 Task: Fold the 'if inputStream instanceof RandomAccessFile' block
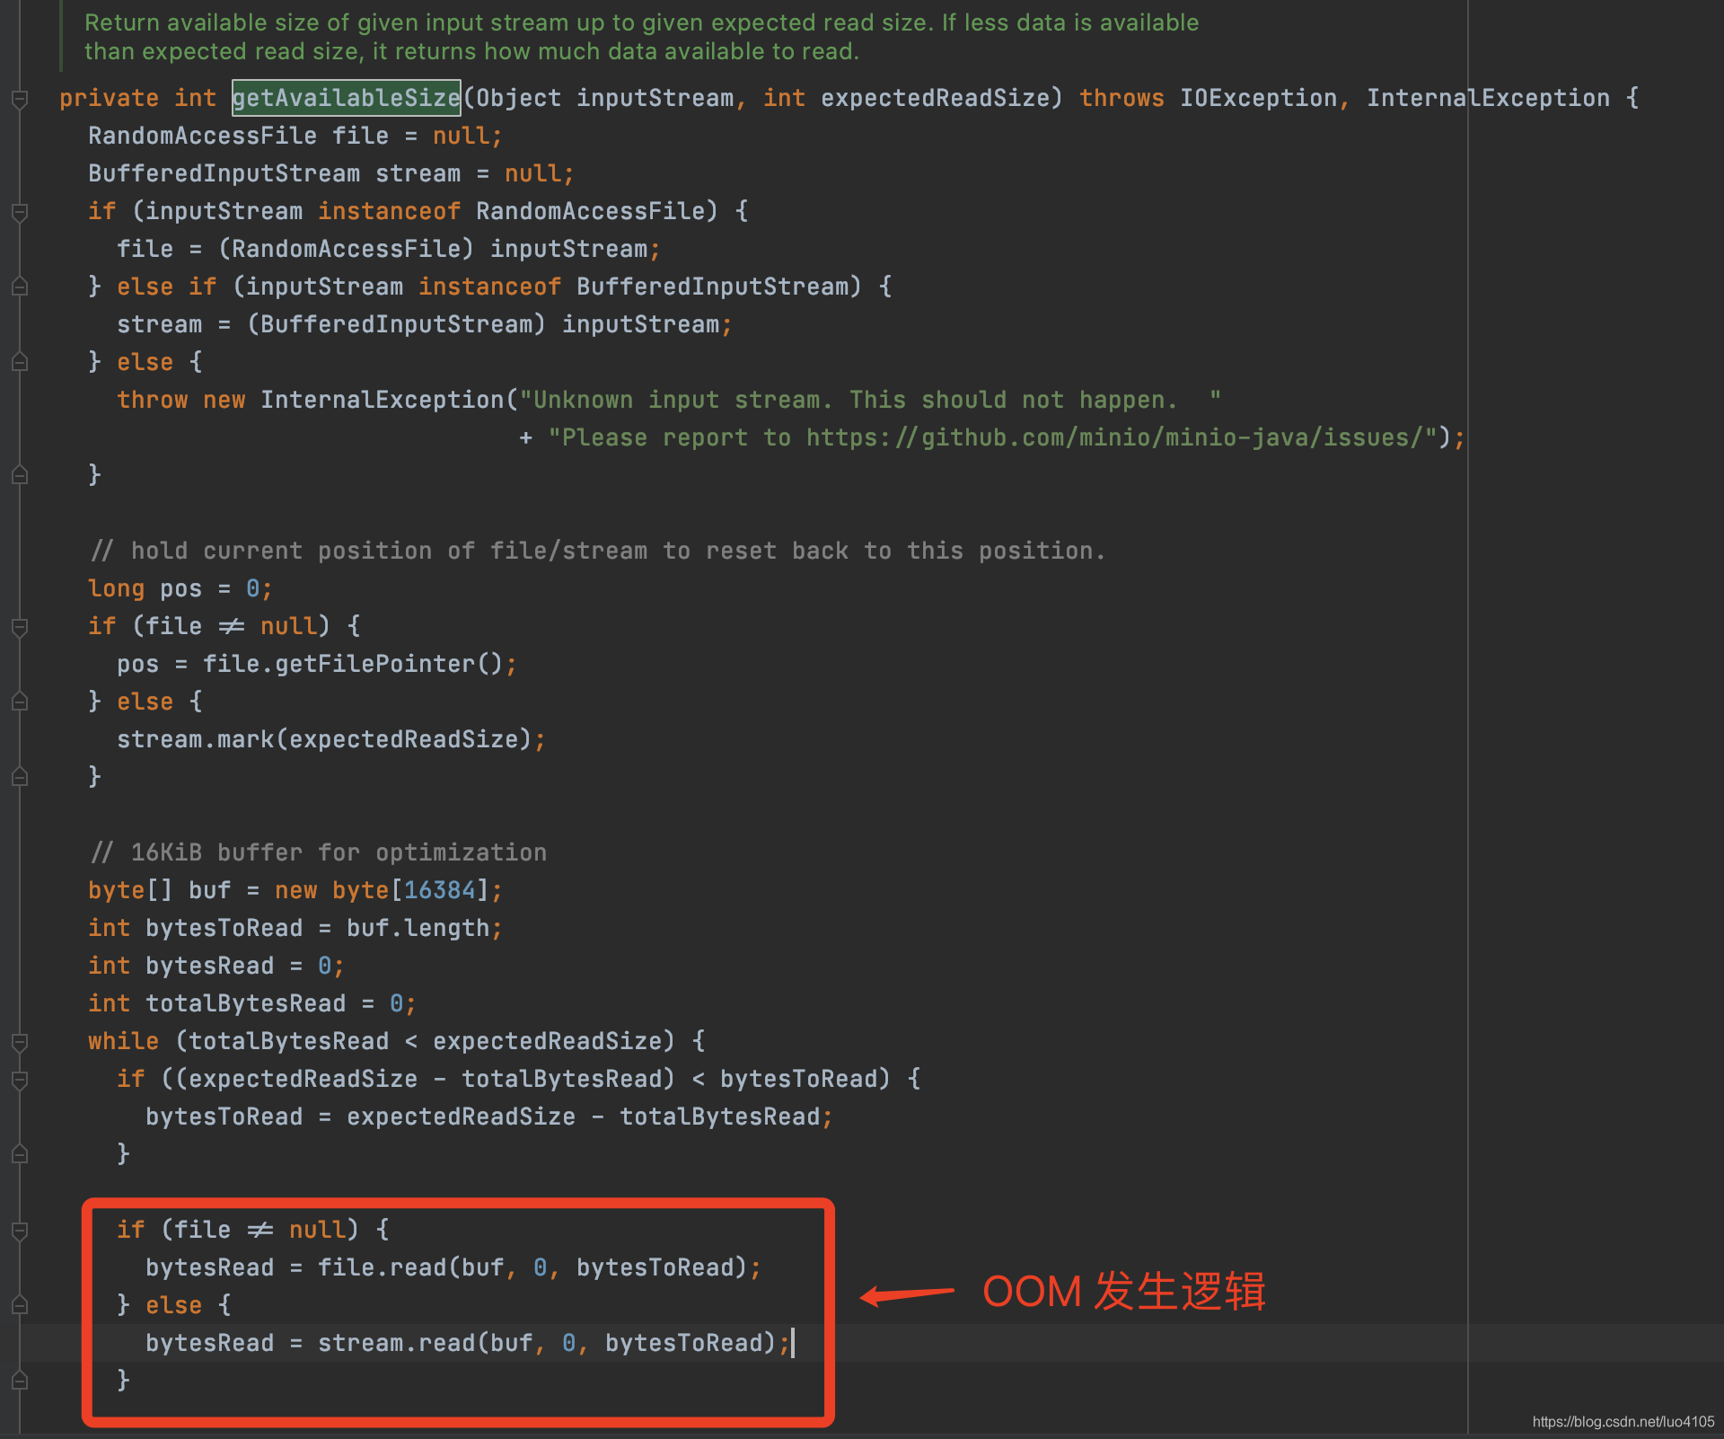click(x=20, y=212)
